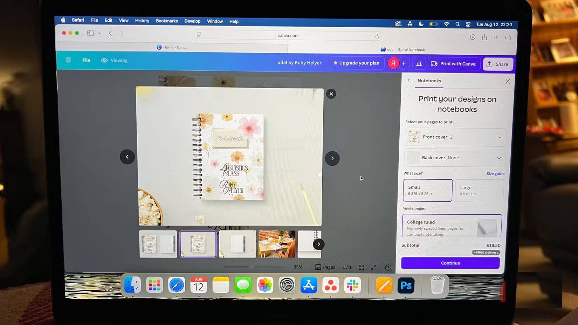Click the Print with Canva truck icon
Screen dimensions: 578x325
[434, 64]
